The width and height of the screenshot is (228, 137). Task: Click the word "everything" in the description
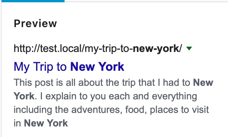coord(174,97)
